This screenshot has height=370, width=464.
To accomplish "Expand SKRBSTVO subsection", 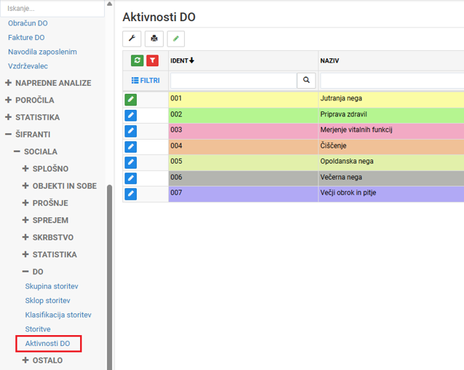I will click(x=48, y=238).
